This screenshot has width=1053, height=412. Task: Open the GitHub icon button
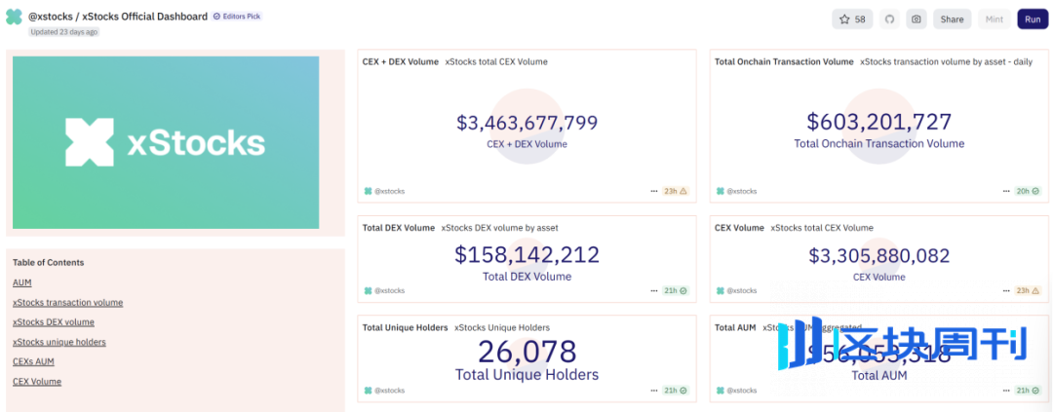[890, 19]
